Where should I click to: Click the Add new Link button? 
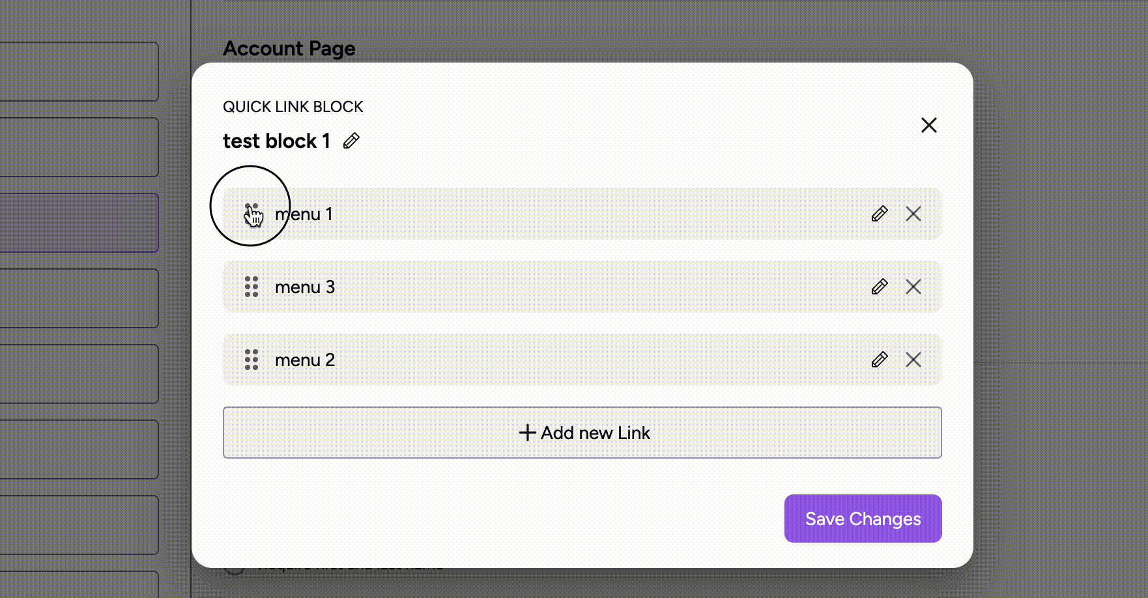(582, 433)
